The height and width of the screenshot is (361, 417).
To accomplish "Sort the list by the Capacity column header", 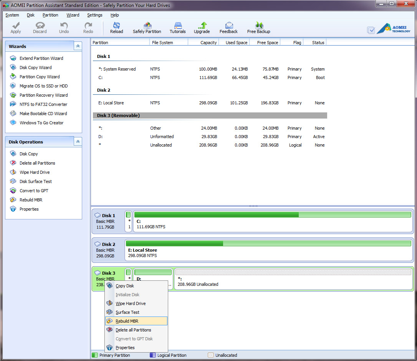I will click(x=208, y=43).
